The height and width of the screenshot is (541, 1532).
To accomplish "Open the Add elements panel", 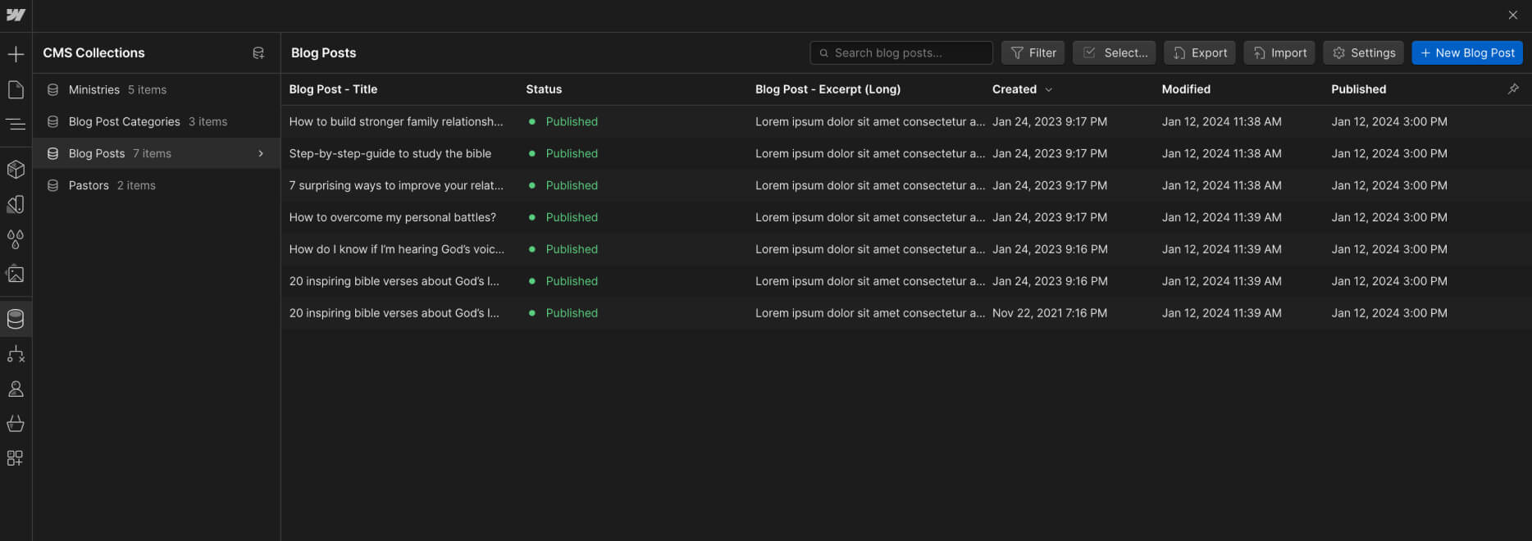I will coord(16,55).
